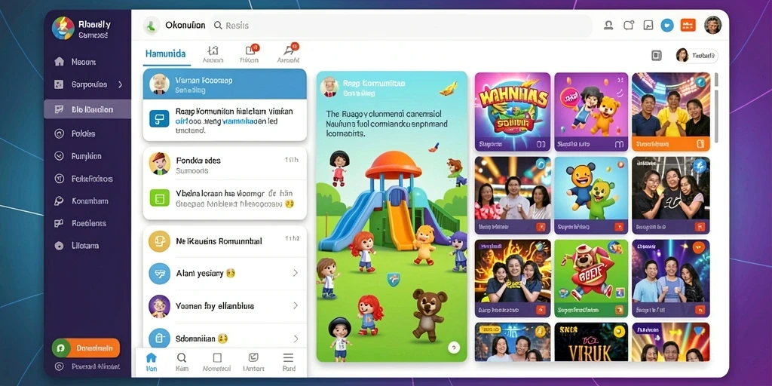Click the user profile icon in top bar
772x386 pixels.
608,25
